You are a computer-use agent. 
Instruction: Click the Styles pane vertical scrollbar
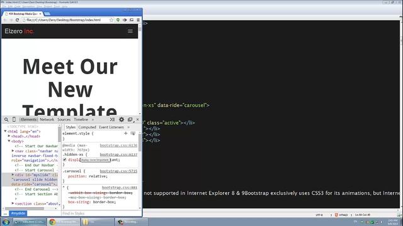[x=140, y=143]
